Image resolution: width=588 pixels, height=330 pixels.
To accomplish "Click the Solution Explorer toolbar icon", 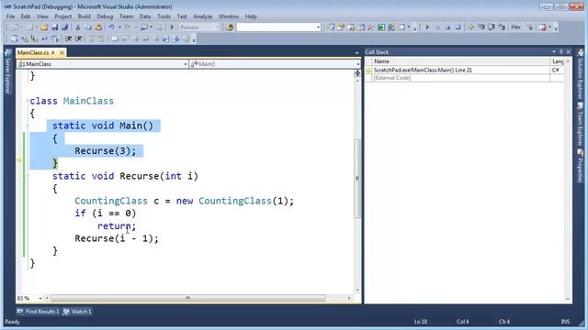I will coord(331,27).
